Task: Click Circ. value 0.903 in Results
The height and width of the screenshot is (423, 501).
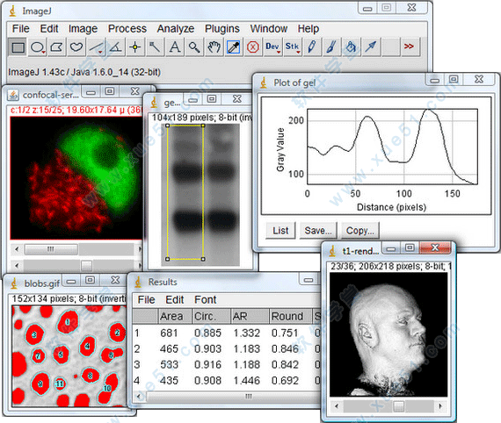Action: [x=207, y=349]
